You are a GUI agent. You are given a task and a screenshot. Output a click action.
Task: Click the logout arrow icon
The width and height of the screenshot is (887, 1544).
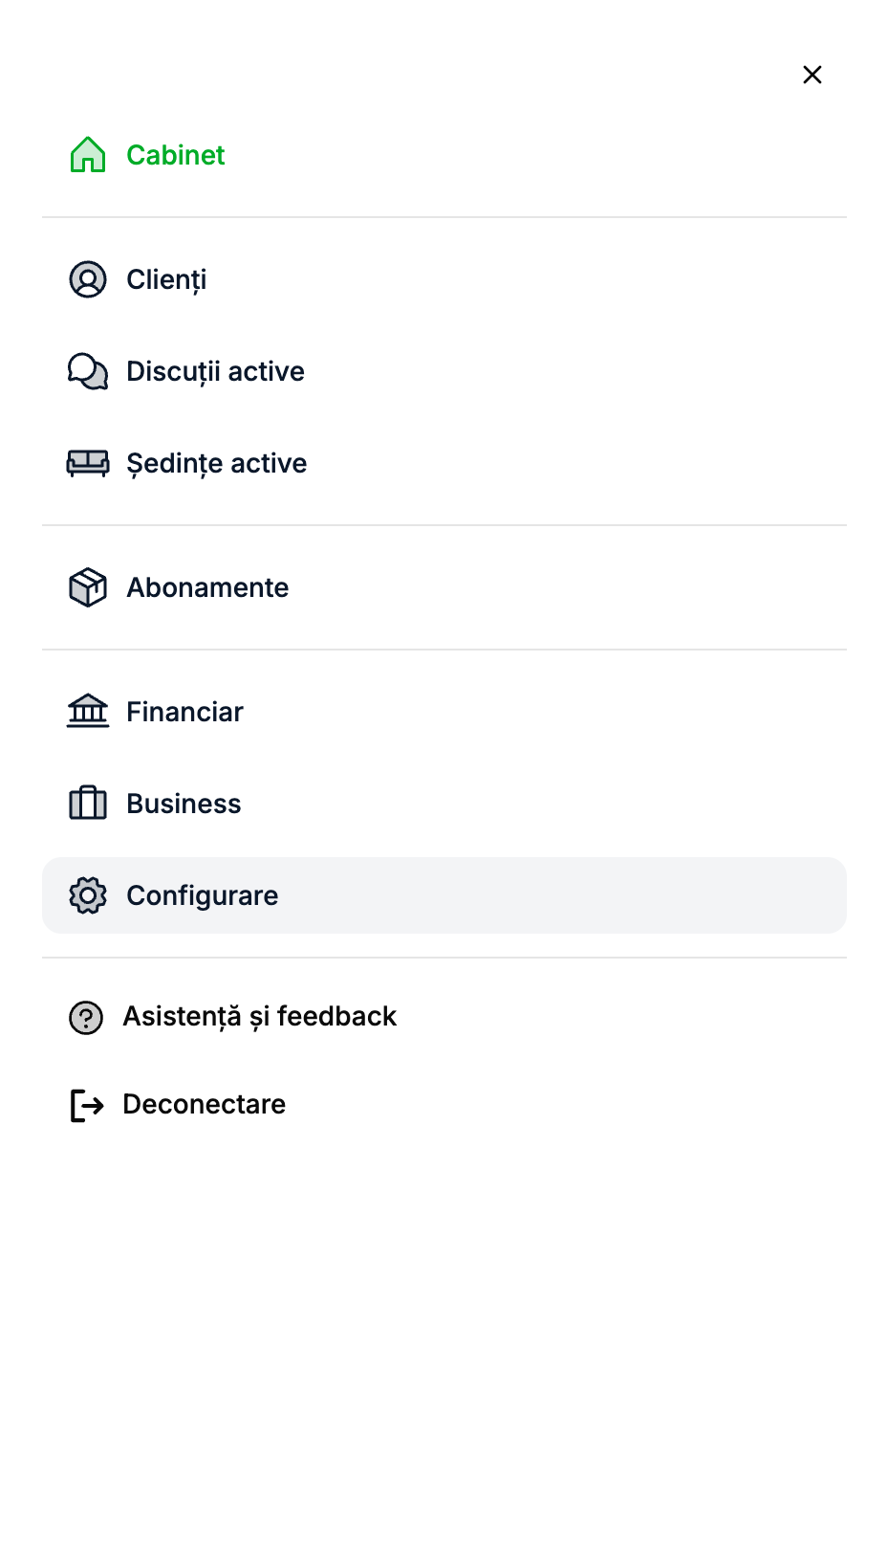[87, 1105]
